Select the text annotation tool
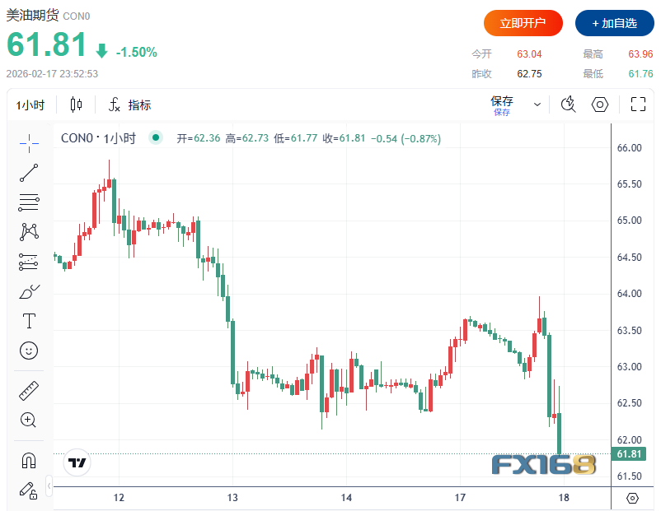Viewport: 661px width, 511px height. (x=29, y=321)
